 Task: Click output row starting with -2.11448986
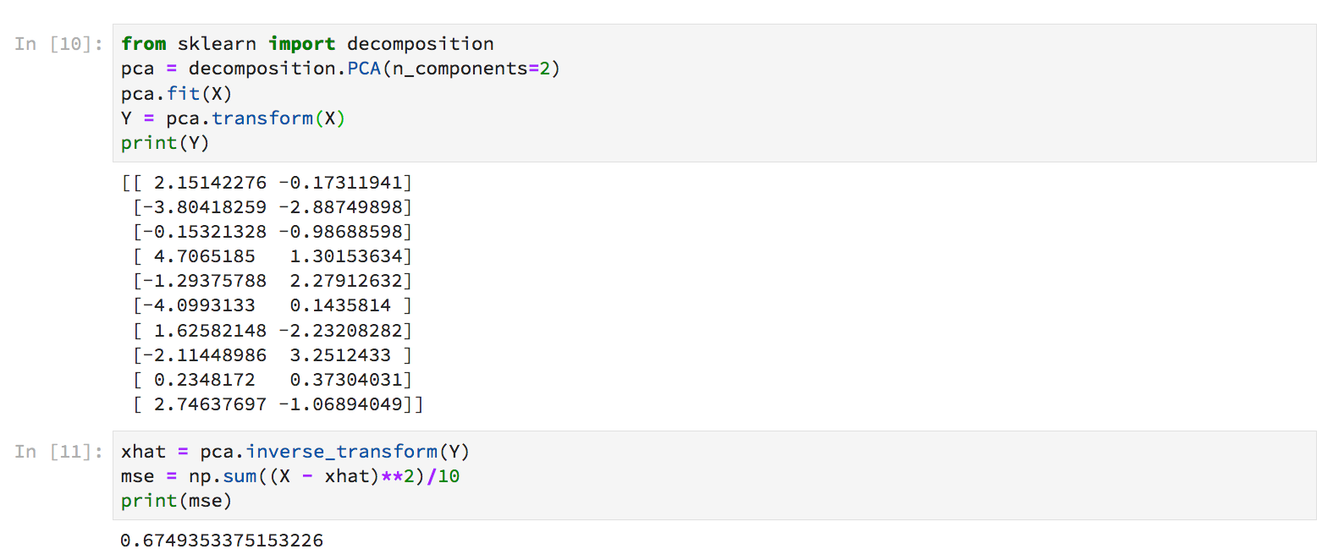coord(272,355)
